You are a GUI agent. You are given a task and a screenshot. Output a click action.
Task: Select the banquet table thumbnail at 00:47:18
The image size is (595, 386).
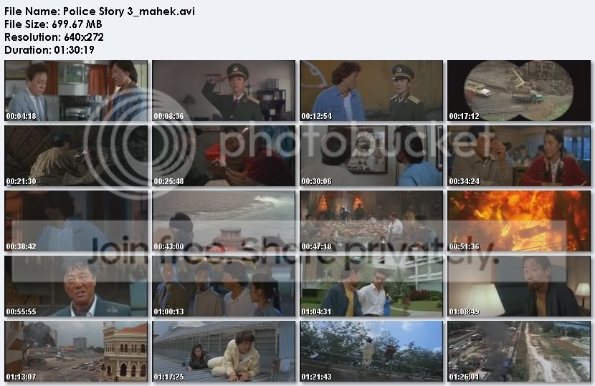[x=371, y=221]
